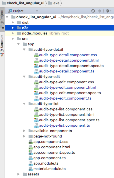Click the TS icon of app.module.ts
Screen dimensions: 114x178
coord(31,163)
